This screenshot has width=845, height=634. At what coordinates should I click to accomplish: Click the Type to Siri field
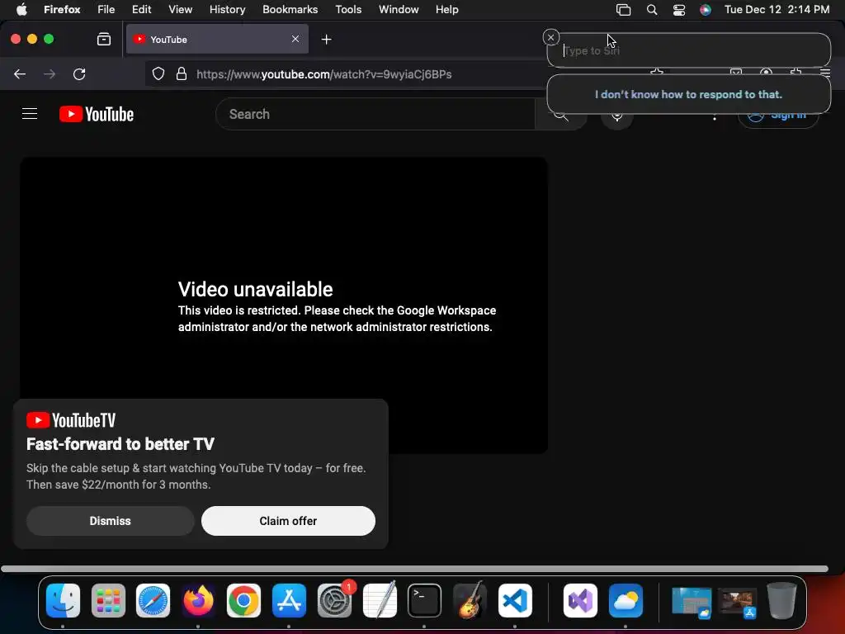[689, 50]
